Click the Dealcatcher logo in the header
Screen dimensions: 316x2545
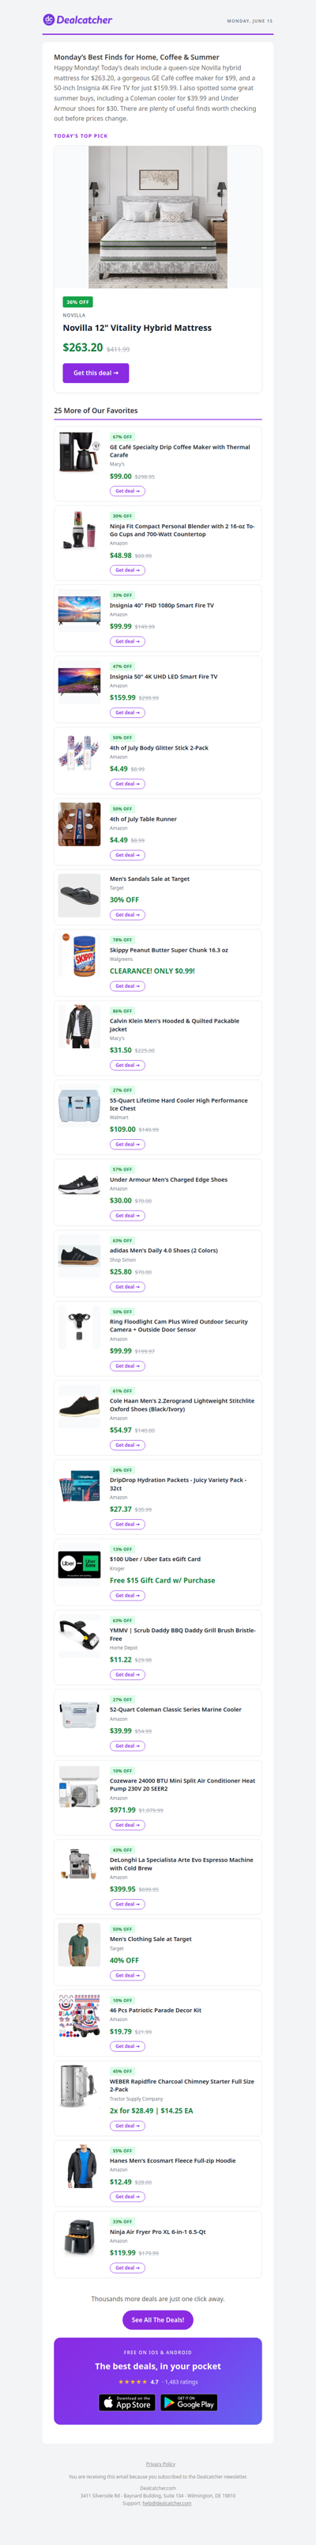pos(77,20)
